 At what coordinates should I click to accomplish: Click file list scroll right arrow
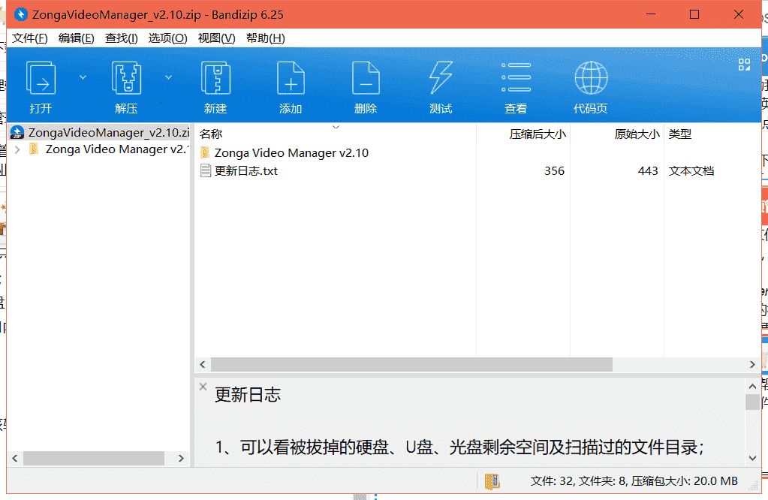coord(752,364)
